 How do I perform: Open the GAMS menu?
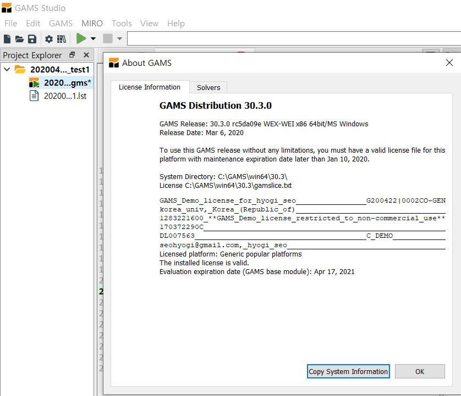61,23
